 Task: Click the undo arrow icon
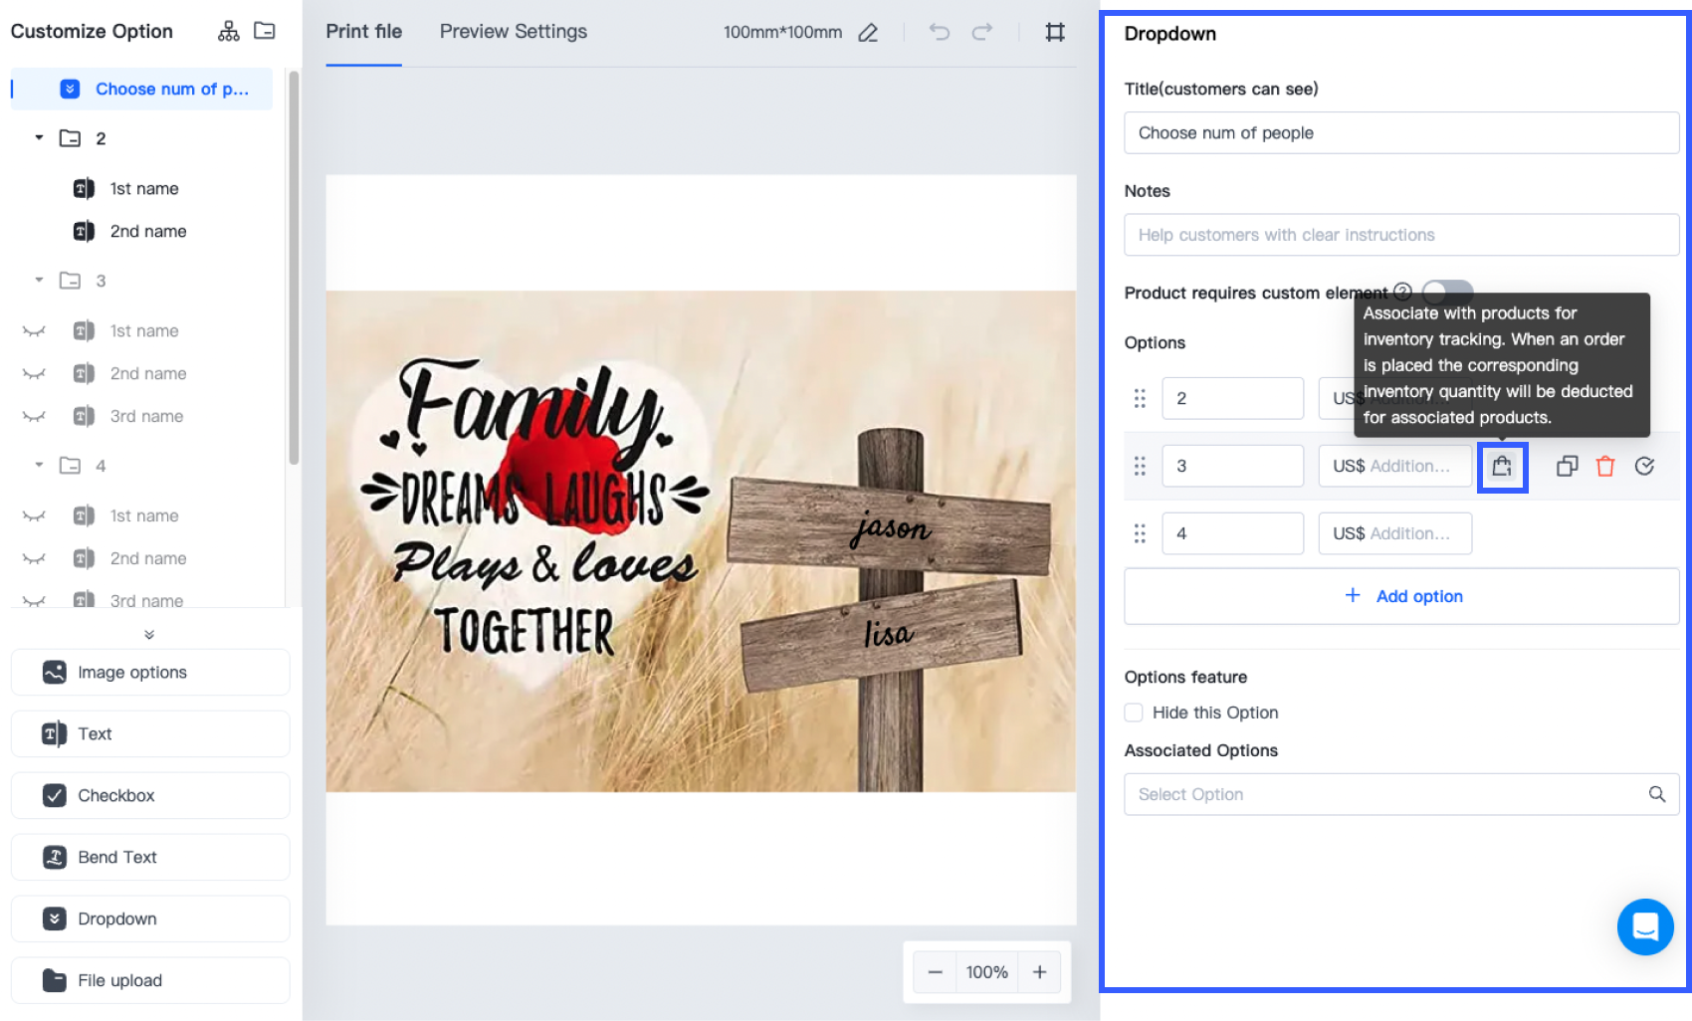click(x=939, y=32)
